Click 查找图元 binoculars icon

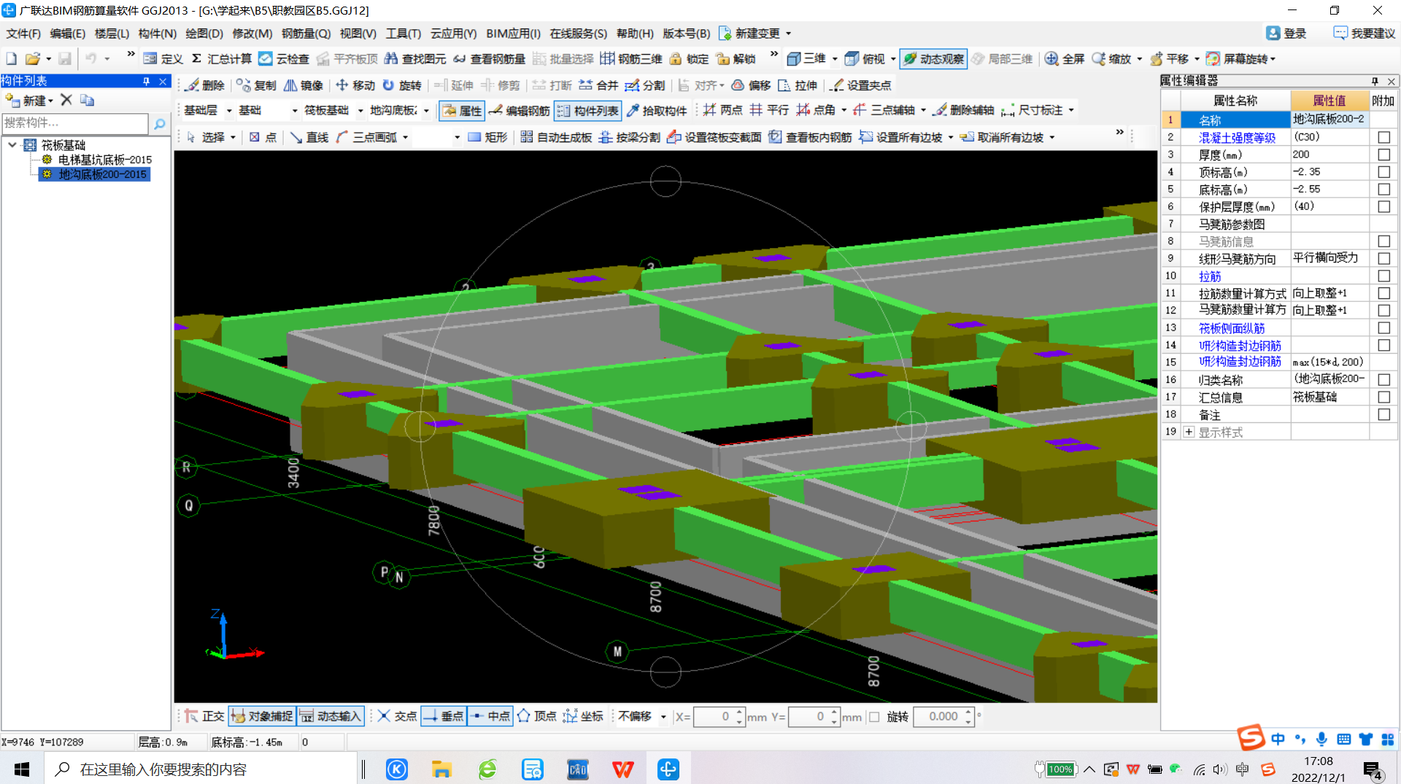point(391,58)
